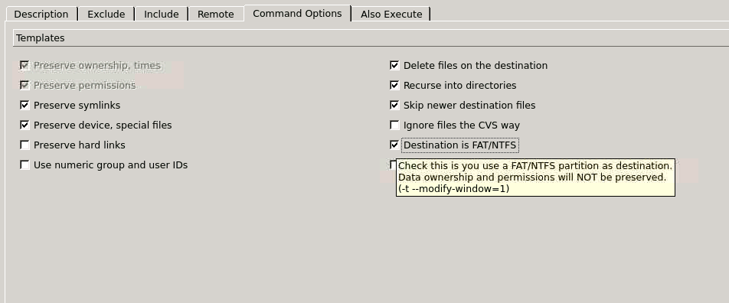This screenshot has height=303, width=729.
Task: Untick Skip newer destination files
Action: coord(394,106)
